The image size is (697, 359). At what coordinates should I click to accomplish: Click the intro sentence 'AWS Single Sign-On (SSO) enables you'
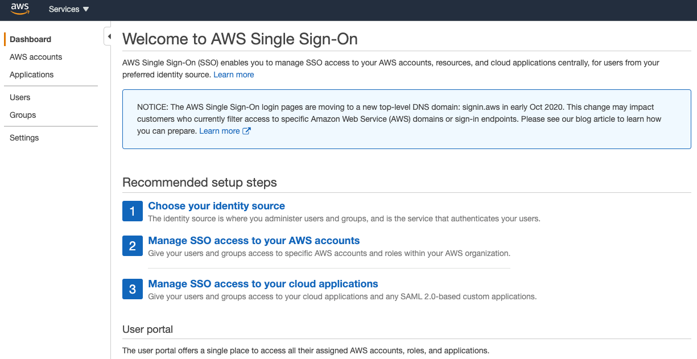[x=391, y=68]
